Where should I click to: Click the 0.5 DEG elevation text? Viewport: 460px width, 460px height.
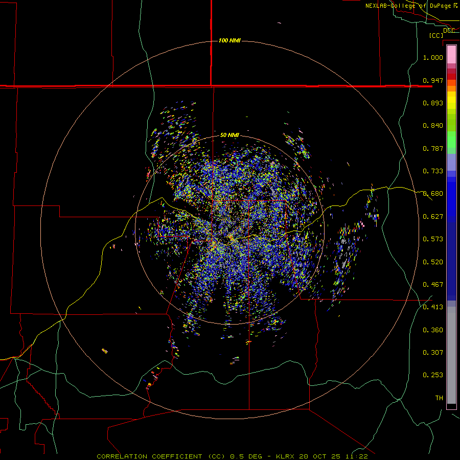click(245, 456)
